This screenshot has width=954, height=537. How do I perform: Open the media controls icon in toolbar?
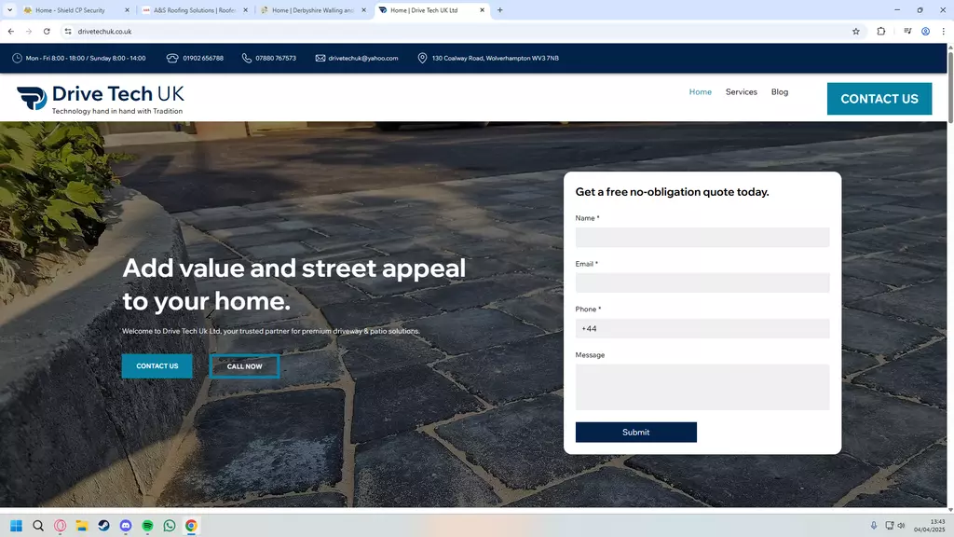point(907,32)
